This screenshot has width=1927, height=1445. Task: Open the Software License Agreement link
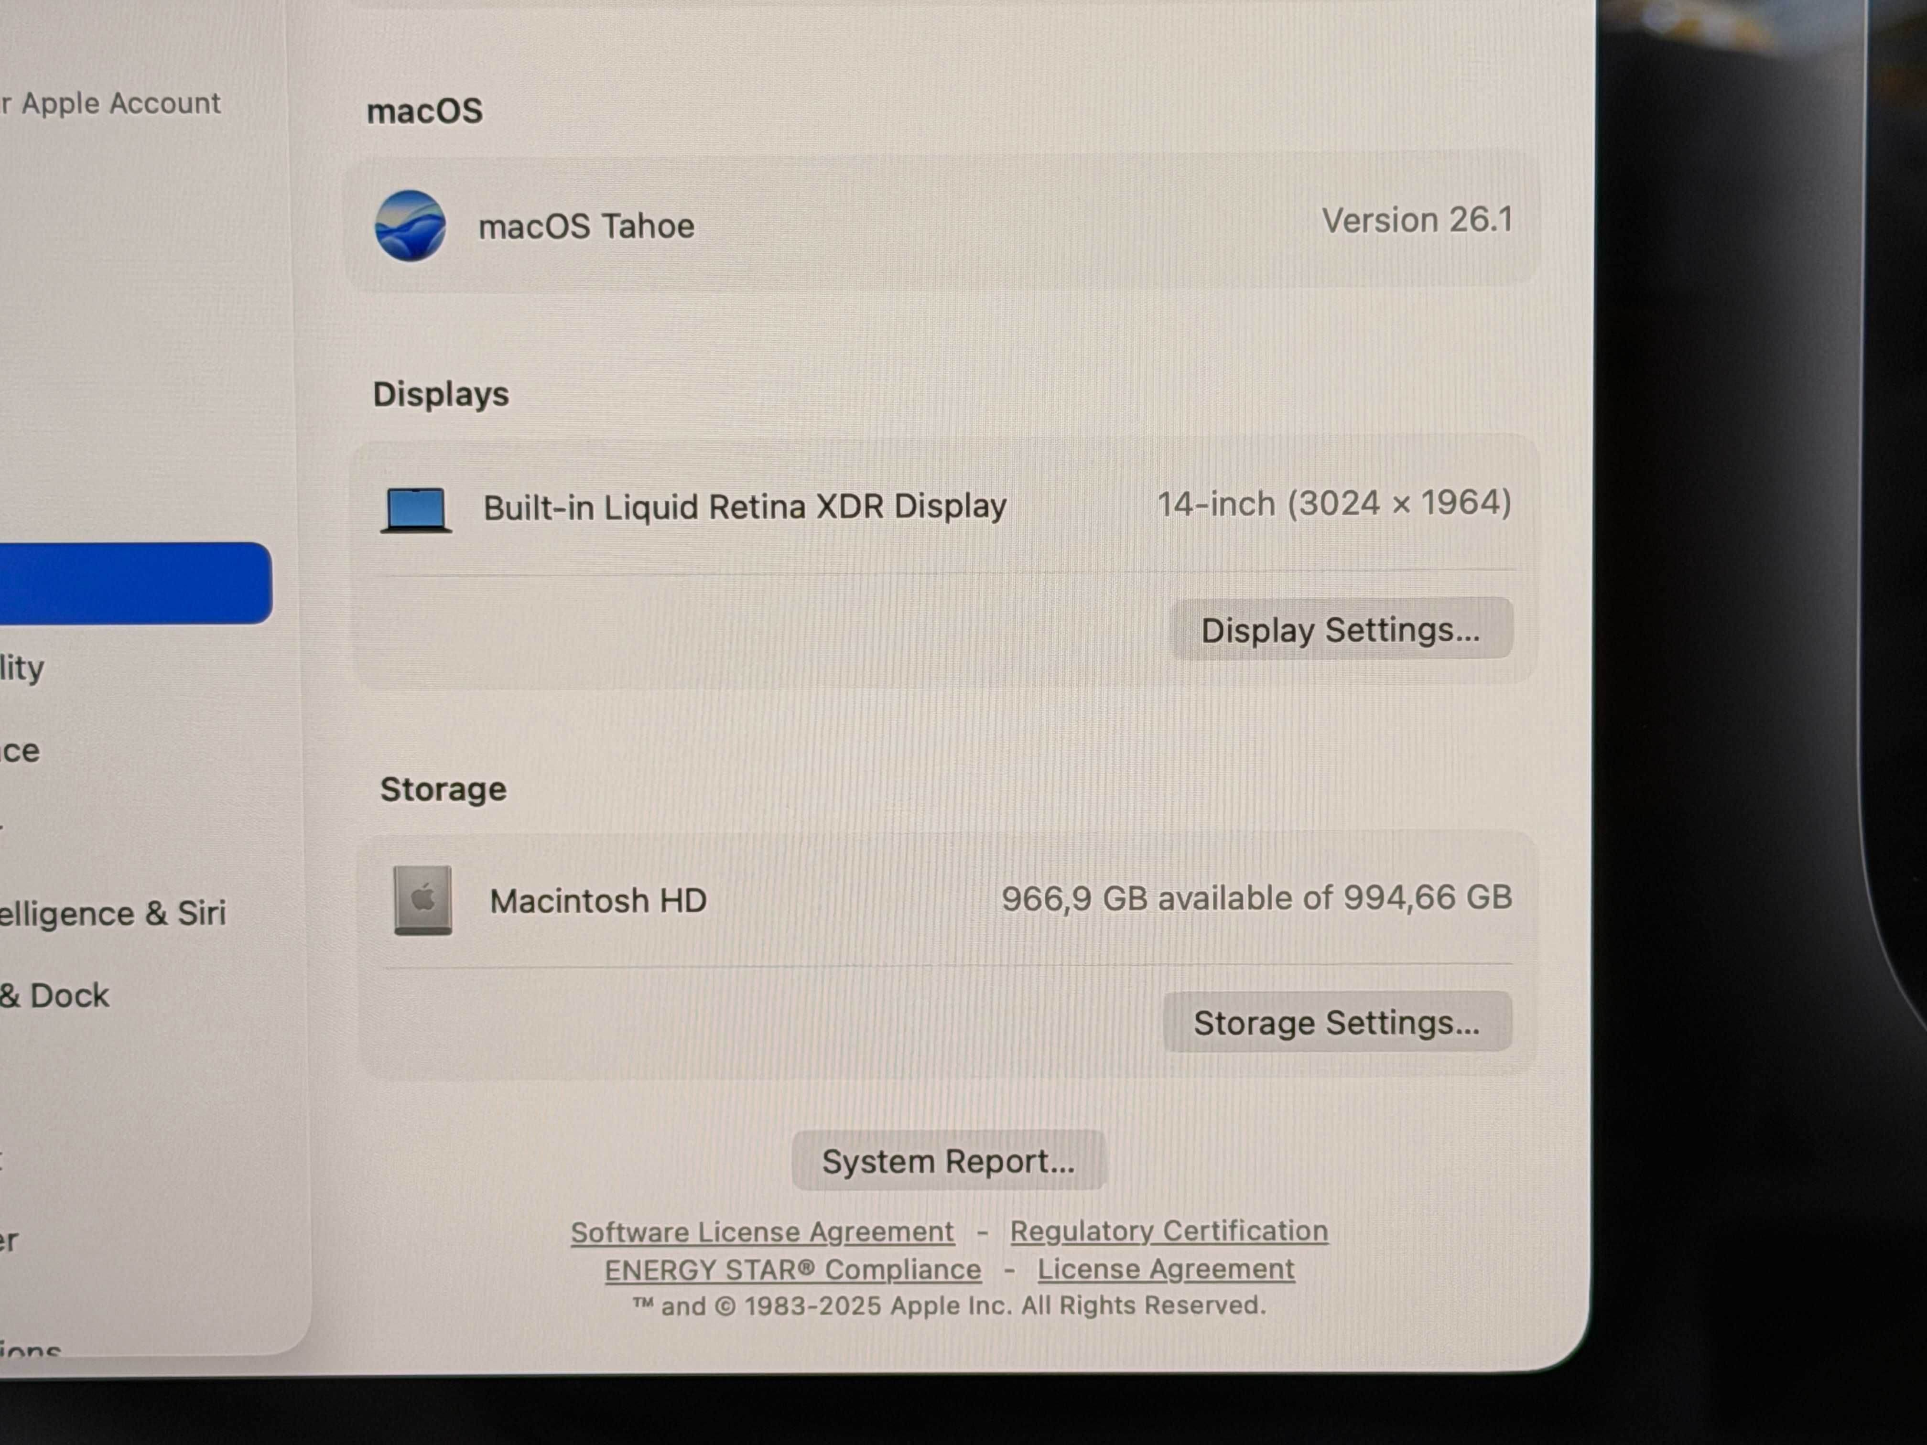(x=762, y=1232)
